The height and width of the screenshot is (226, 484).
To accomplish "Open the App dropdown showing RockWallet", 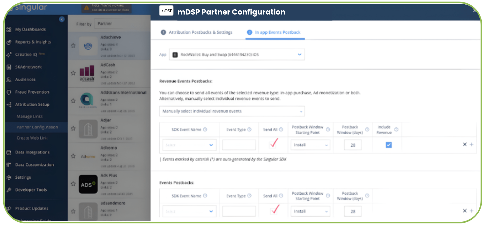I will [237, 54].
